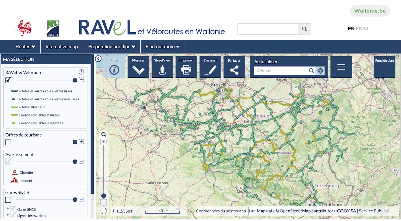This screenshot has width=401, height=221.
Task: Locate me with the geolocation target icon
Action: [x=320, y=71]
